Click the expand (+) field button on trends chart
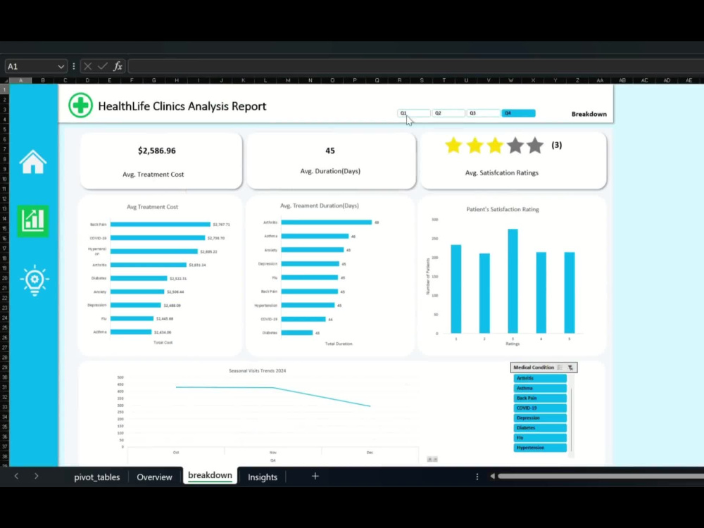Image resolution: width=704 pixels, height=528 pixels. click(429, 459)
